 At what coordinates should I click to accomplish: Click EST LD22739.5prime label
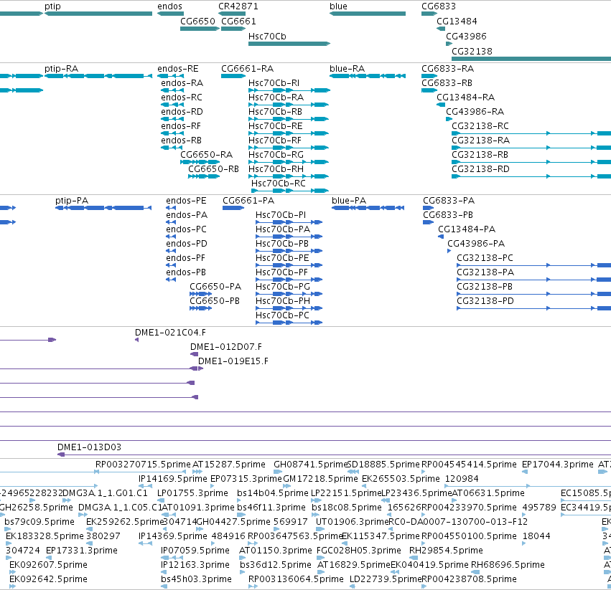click(386, 579)
